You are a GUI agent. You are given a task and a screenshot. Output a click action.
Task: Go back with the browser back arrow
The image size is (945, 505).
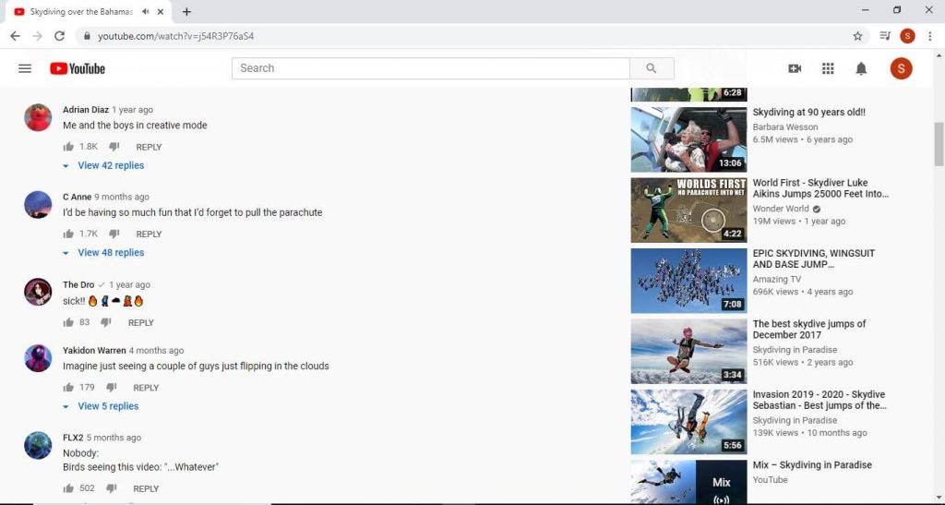point(15,36)
